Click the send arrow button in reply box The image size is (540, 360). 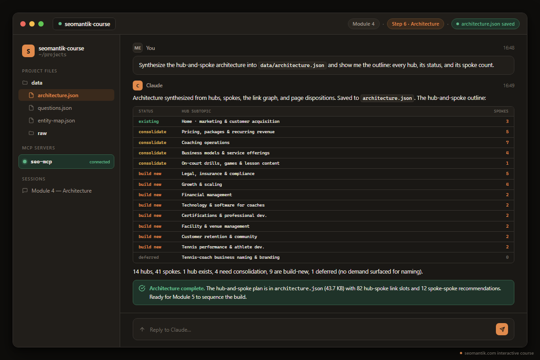point(502,329)
